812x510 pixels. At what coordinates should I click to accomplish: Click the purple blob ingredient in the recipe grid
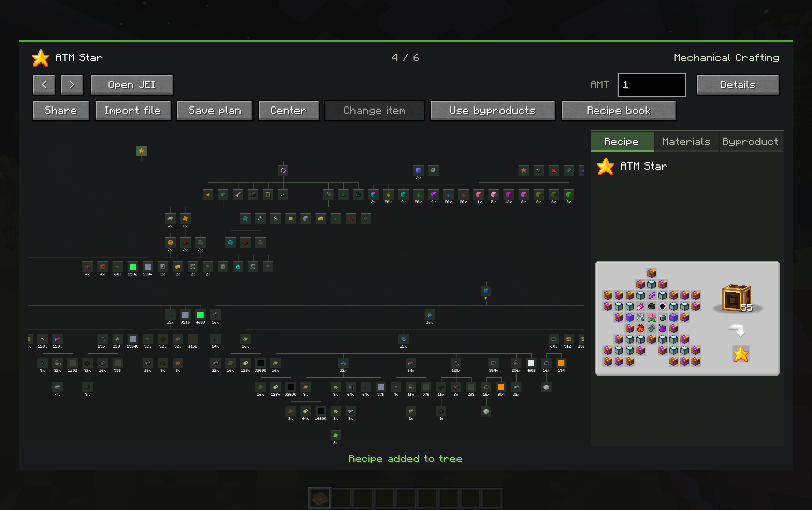pyautogui.click(x=663, y=328)
